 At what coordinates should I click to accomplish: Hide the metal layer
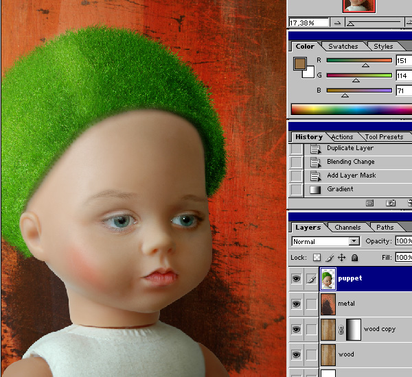[296, 304]
